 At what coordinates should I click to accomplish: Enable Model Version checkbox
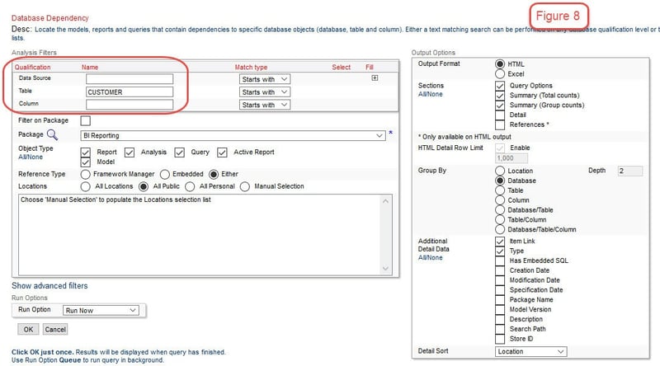500,310
